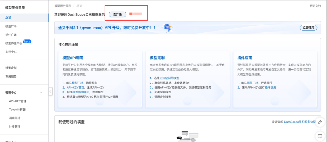Viewport: 327px width, 142px height.
Task: Click the 调用定制模型 step text
Action: pos(163,97)
